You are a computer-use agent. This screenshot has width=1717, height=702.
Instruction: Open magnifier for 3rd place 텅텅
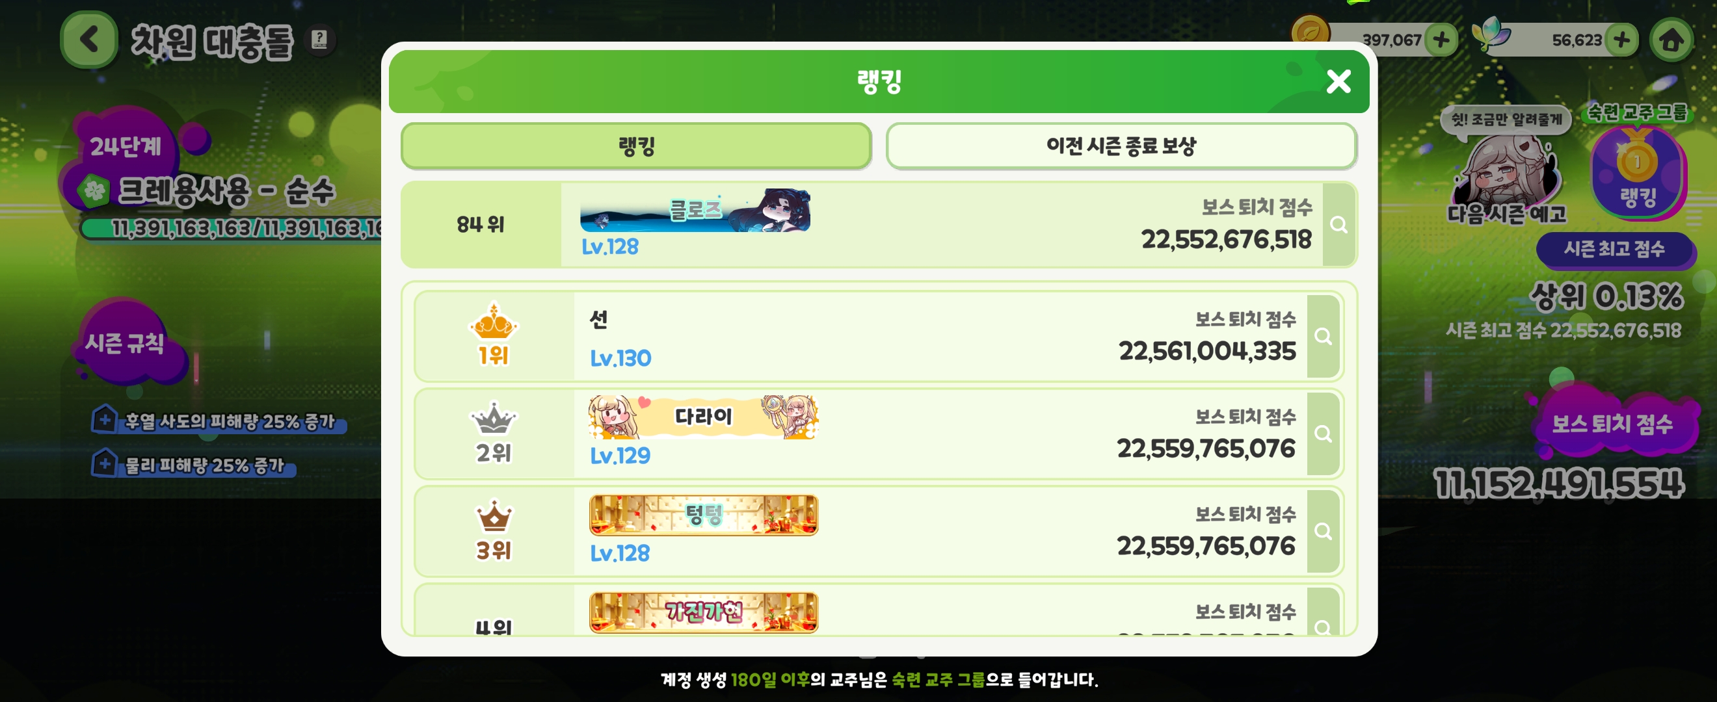pos(1323,532)
